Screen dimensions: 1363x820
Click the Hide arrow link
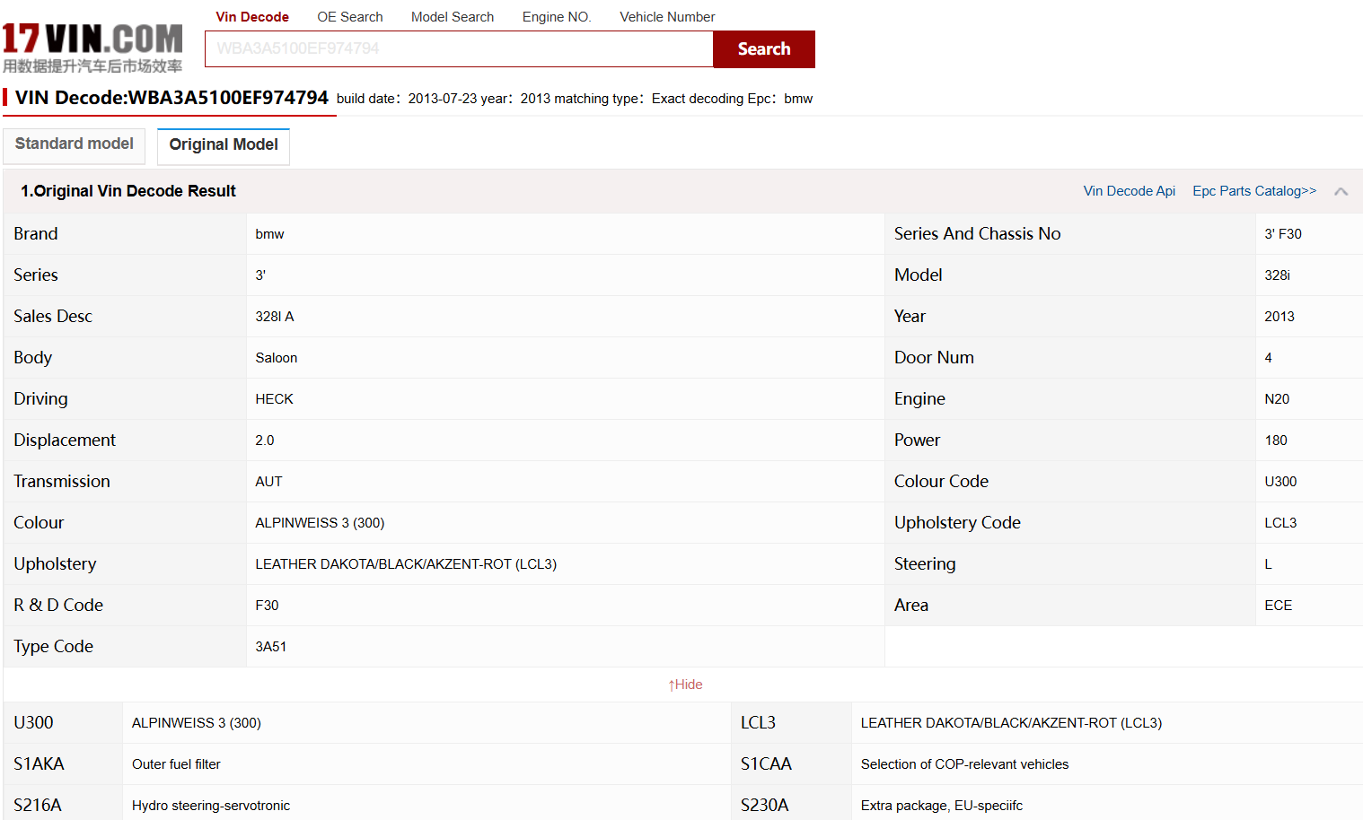tap(685, 685)
